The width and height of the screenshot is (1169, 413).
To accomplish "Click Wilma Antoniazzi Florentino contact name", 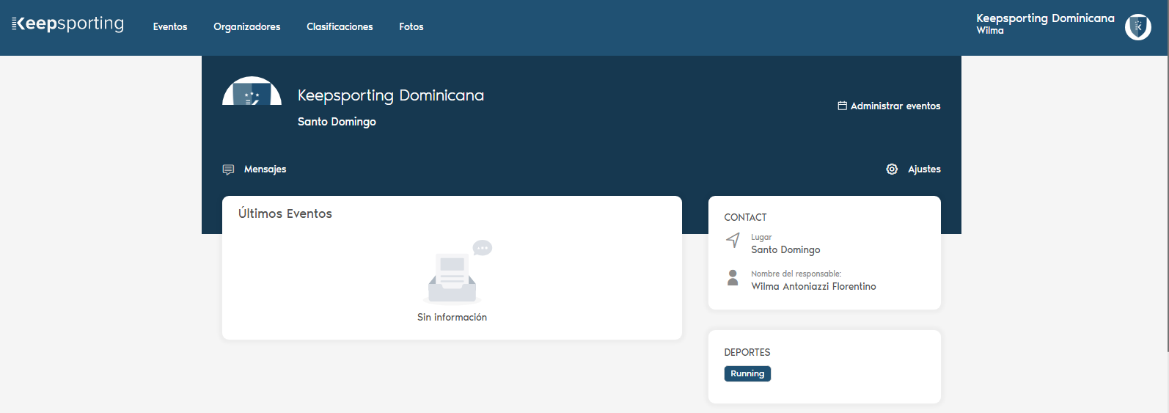I will coord(813,287).
